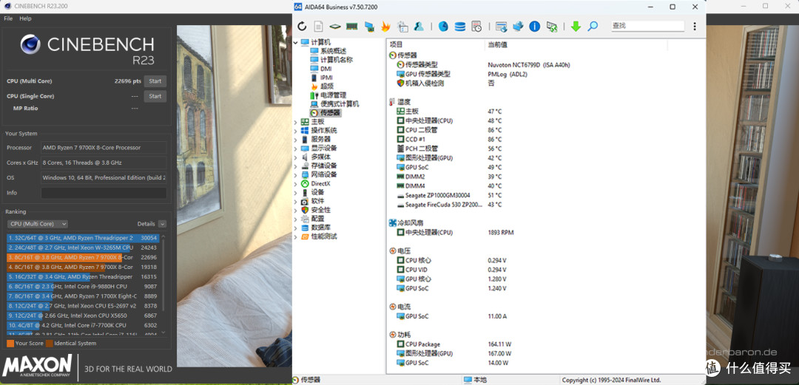This screenshot has height=385, width=799.
Task: Click the blue disk benchmark toolbar icon
Action: pos(443,27)
